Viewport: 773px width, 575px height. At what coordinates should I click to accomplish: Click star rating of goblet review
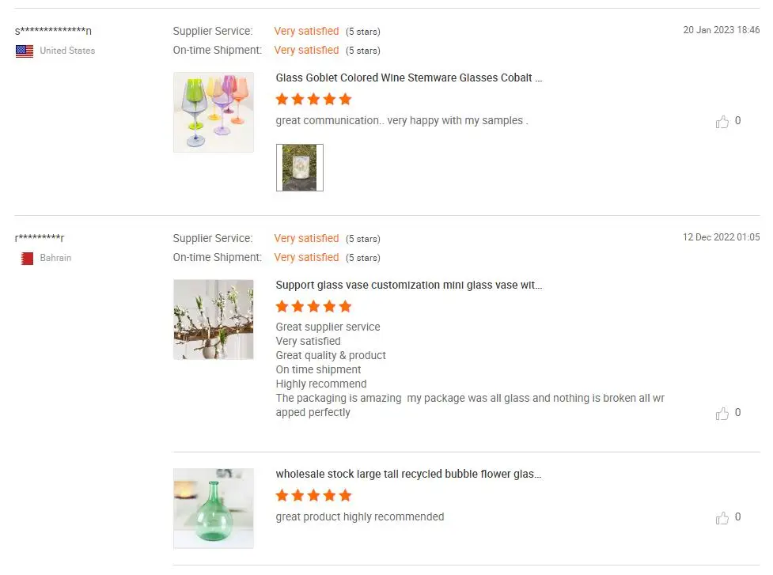[313, 100]
